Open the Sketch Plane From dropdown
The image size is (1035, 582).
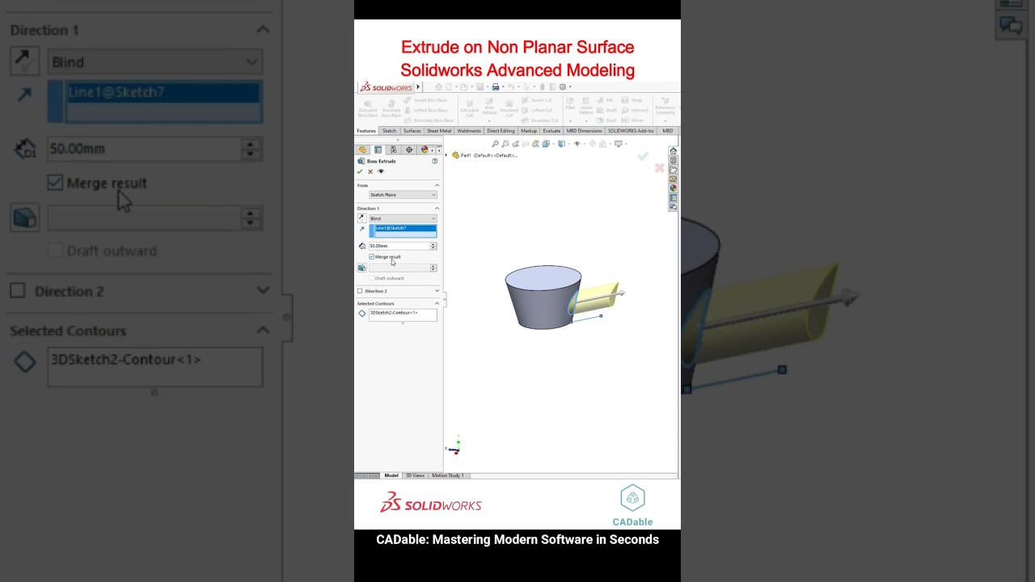pos(403,195)
